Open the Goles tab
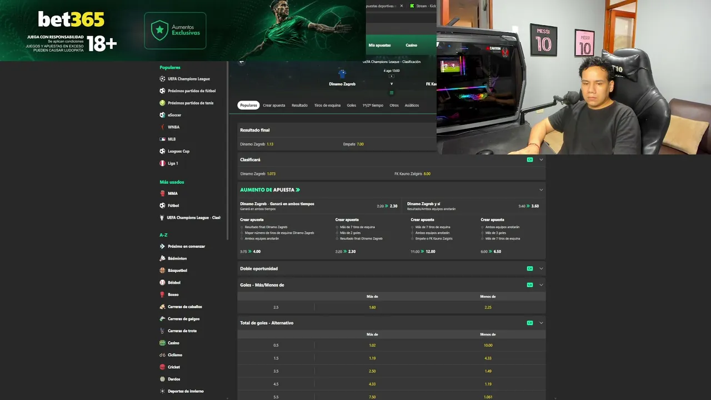 [x=352, y=105]
